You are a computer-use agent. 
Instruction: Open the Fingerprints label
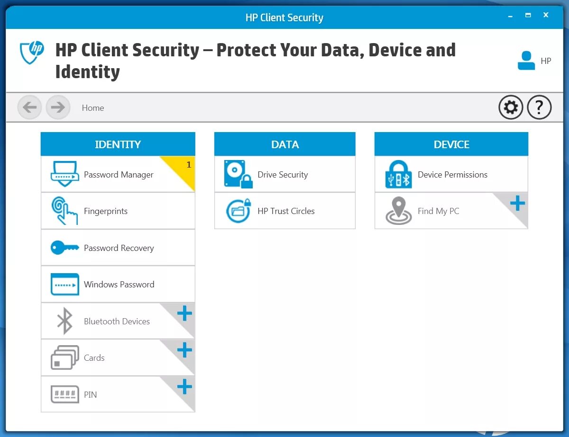(x=106, y=211)
